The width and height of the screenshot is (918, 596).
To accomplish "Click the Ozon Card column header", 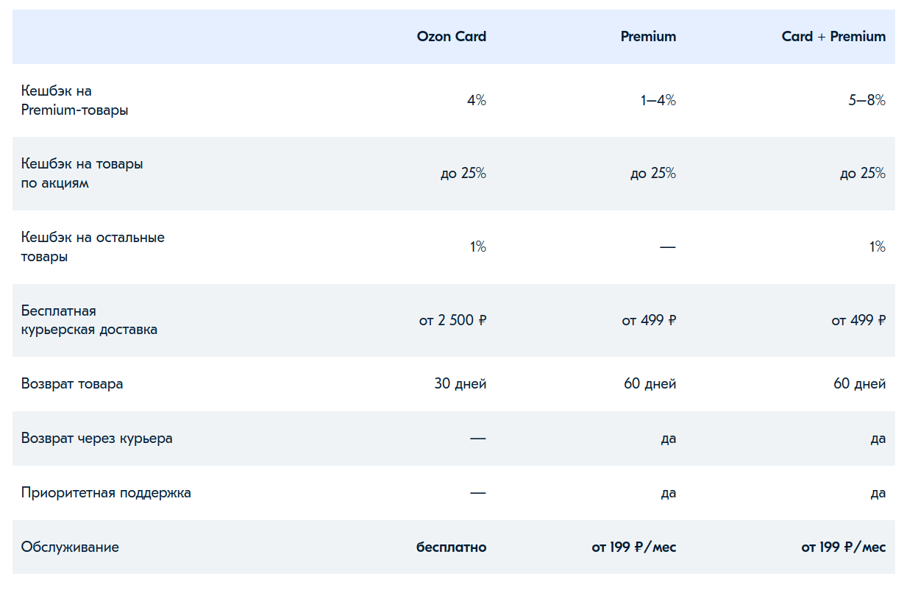I will pos(451,37).
